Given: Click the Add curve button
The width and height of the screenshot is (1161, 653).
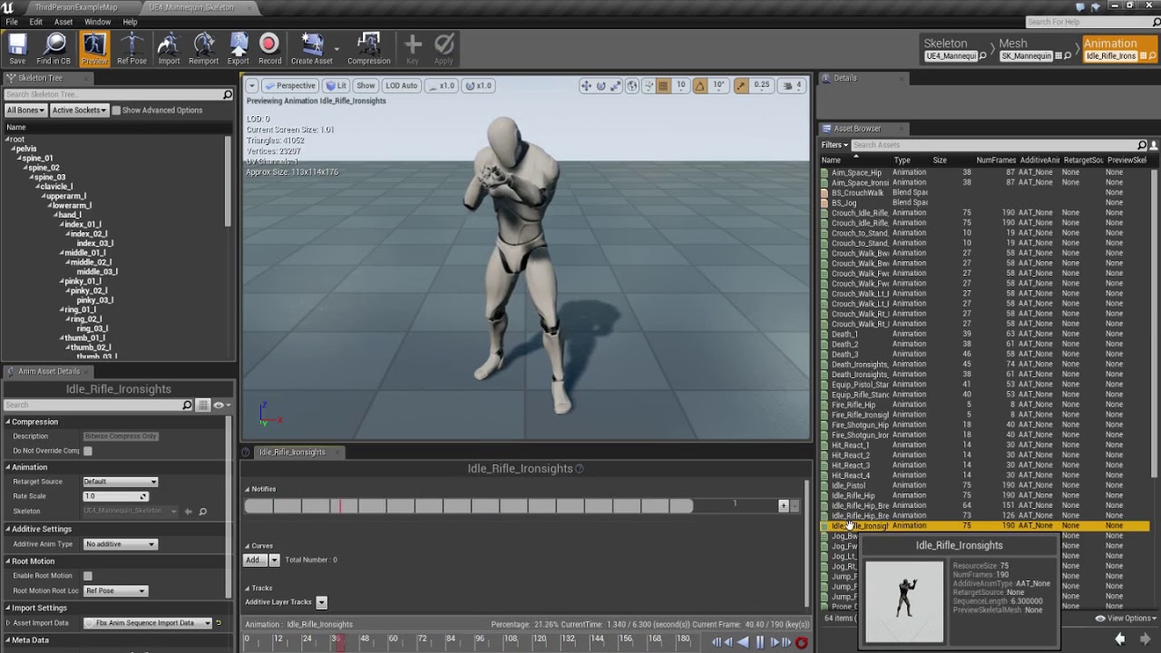Looking at the screenshot, I should [x=256, y=560].
